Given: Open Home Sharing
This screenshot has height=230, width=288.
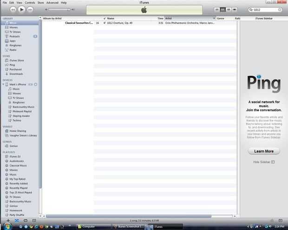Looking at the screenshot, I should [x=18, y=131].
